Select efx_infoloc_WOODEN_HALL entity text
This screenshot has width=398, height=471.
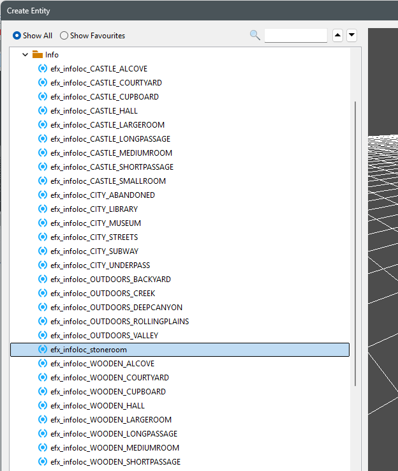click(98, 406)
